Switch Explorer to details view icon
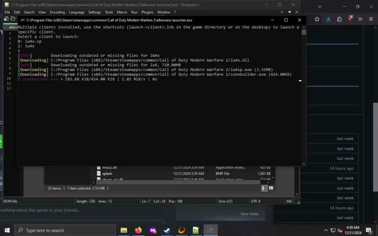Viewport: 378px width, 236px height. 264,188
